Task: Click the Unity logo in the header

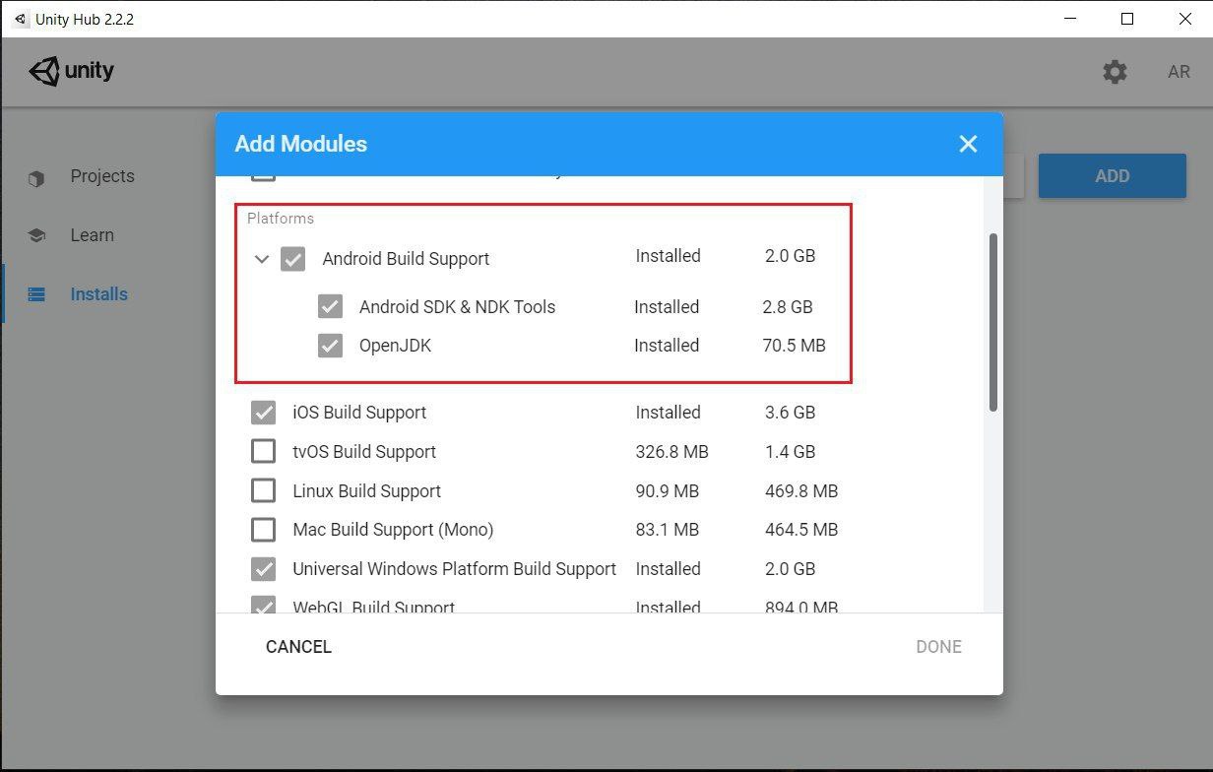Action: pyautogui.click(x=71, y=71)
